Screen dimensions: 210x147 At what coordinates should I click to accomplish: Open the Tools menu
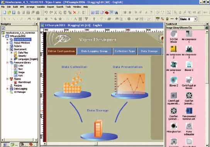68,7
